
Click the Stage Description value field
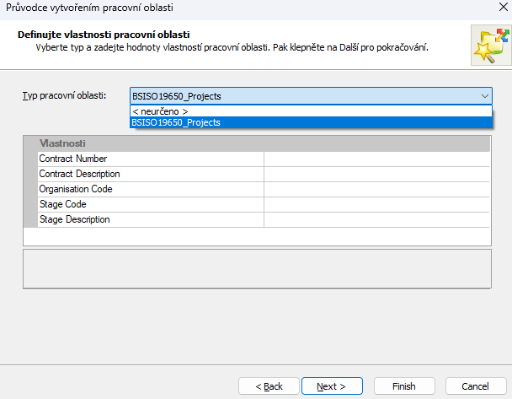click(376, 219)
